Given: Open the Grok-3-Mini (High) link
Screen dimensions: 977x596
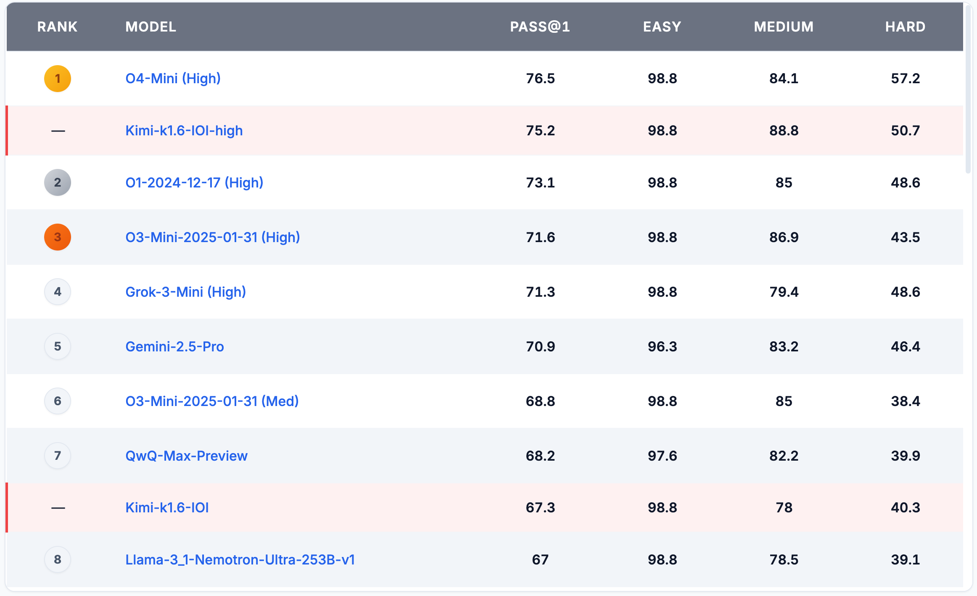Looking at the screenshot, I should click(185, 292).
